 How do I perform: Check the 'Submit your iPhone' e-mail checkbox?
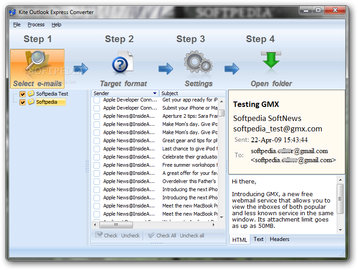click(97, 108)
